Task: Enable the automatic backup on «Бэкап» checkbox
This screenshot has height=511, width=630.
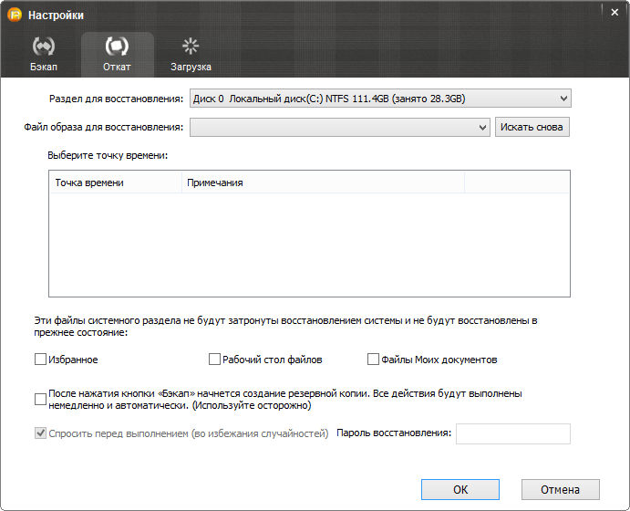Action: tap(40, 399)
